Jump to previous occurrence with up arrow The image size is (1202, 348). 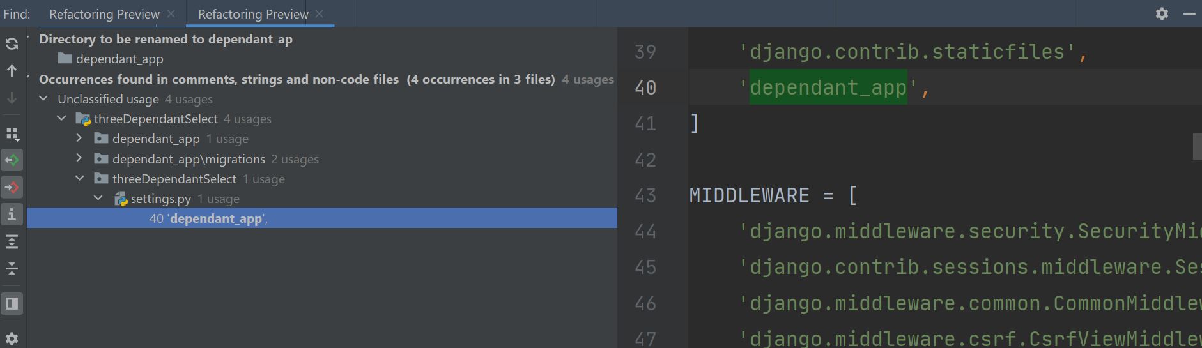(x=12, y=71)
